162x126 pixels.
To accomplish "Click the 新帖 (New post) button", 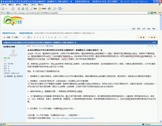I will (x=153, y=37).
